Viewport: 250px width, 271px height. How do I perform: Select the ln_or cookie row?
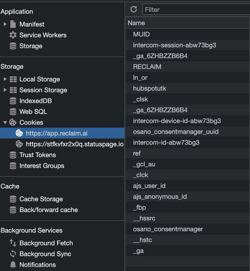click(187, 78)
